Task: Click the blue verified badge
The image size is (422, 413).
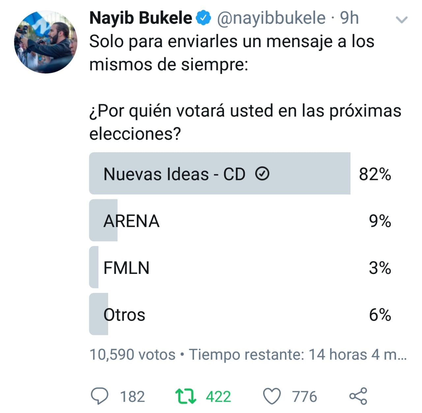Action: click(x=203, y=18)
